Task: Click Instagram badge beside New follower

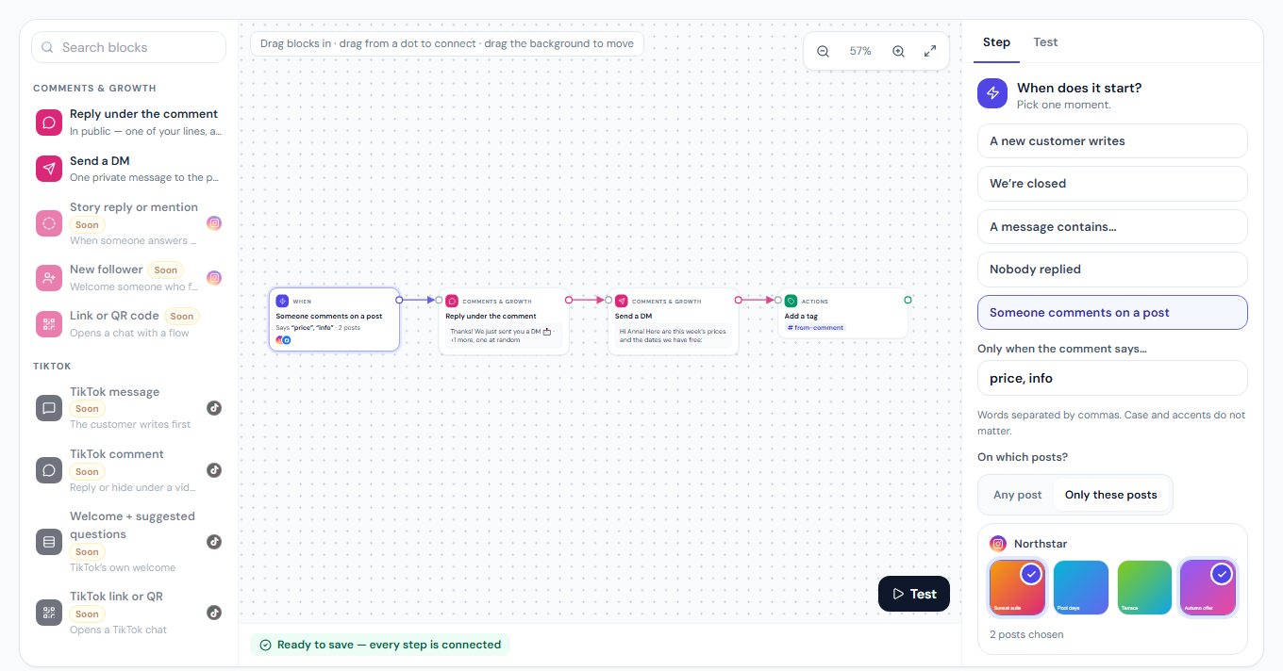Action: (x=215, y=278)
